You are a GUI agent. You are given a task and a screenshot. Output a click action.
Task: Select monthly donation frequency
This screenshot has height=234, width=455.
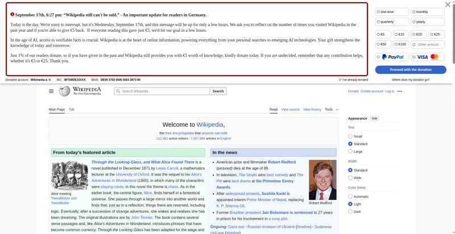428,12
